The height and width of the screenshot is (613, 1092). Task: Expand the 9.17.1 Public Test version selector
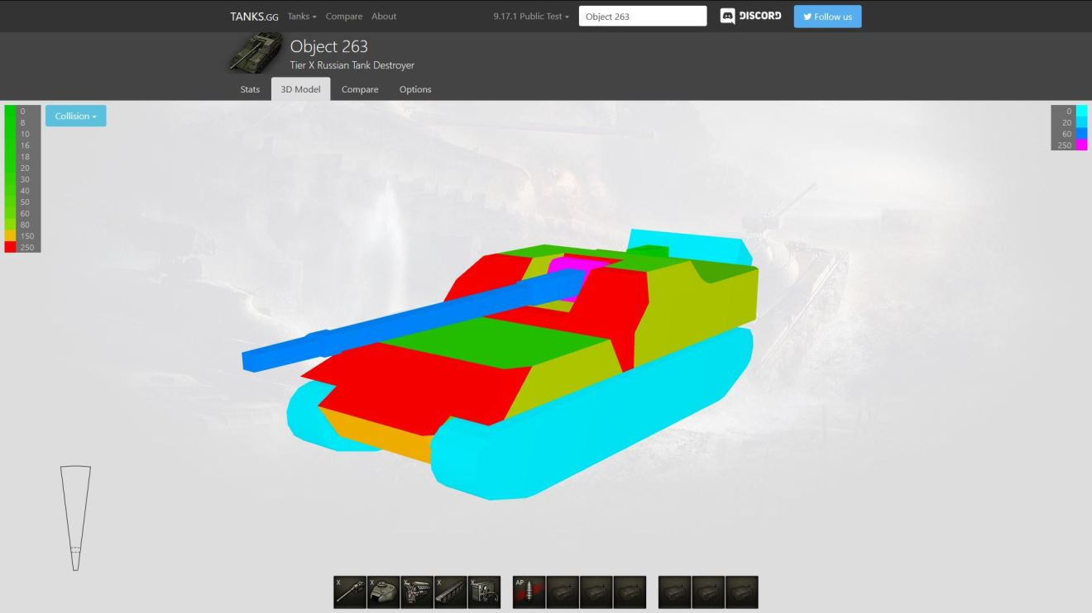531,17
